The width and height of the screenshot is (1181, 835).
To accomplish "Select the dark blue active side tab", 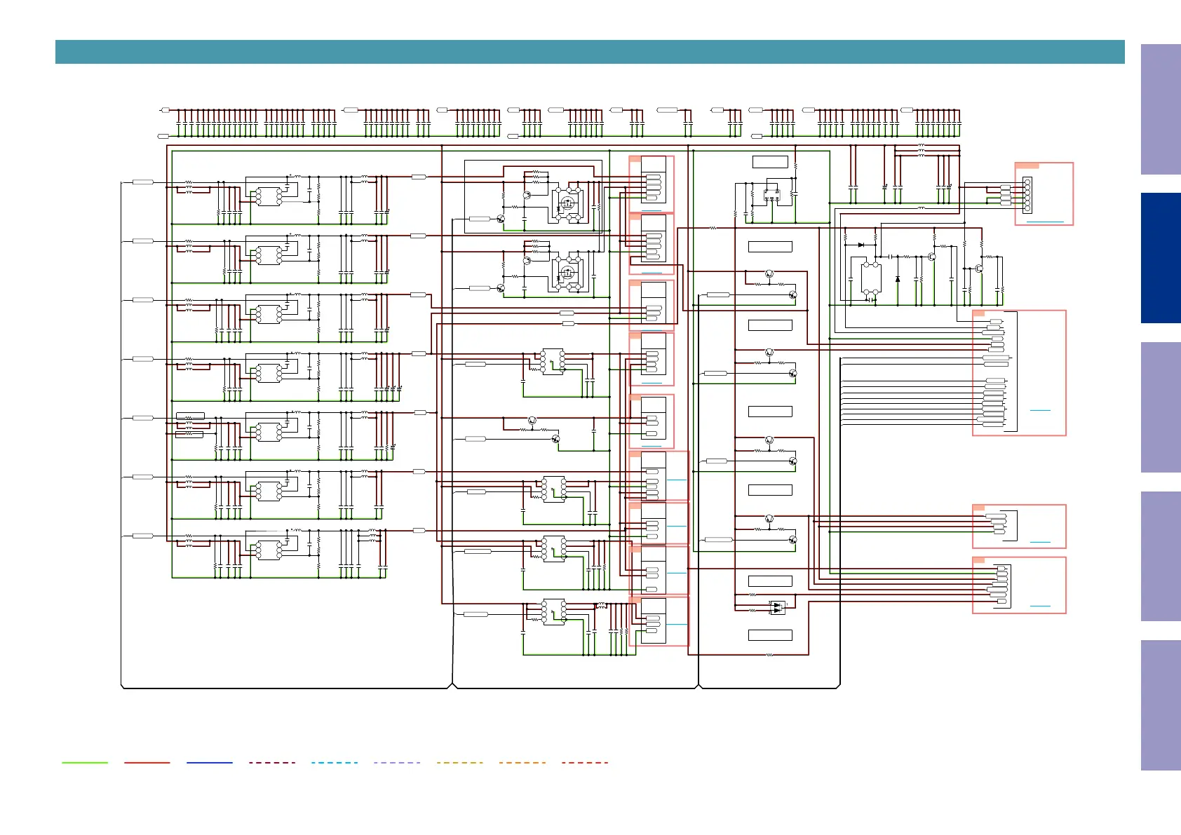I will coord(1160,258).
